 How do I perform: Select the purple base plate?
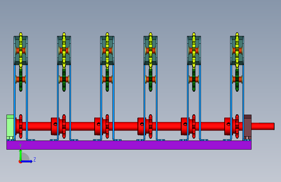pyautogui.click(x=129, y=145)
